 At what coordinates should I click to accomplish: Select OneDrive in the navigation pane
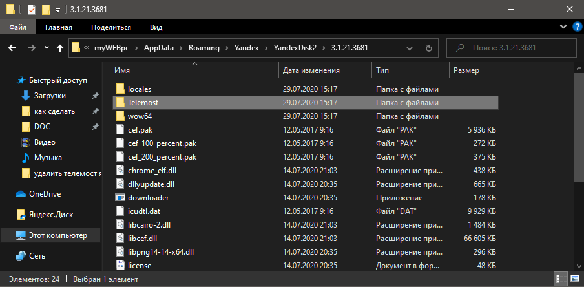point(45,194)
